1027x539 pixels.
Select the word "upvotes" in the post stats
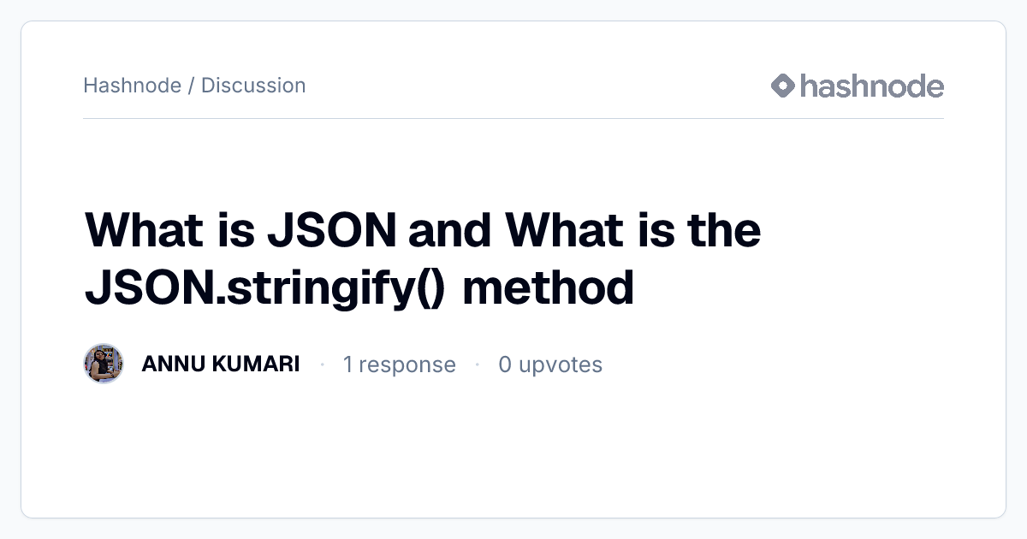[x=561, y=366]
